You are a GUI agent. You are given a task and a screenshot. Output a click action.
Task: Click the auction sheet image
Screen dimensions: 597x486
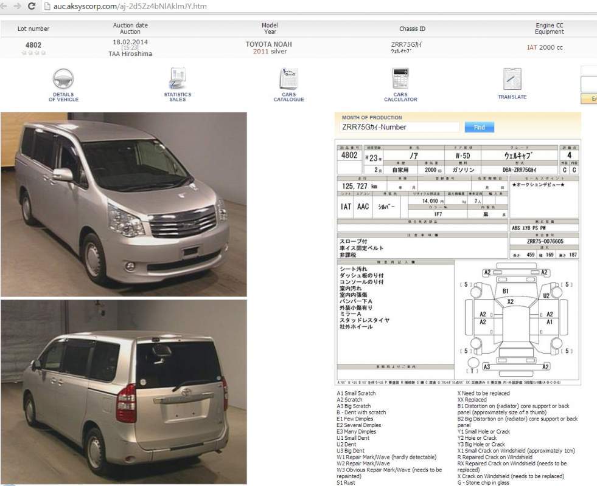click(458, 262)
